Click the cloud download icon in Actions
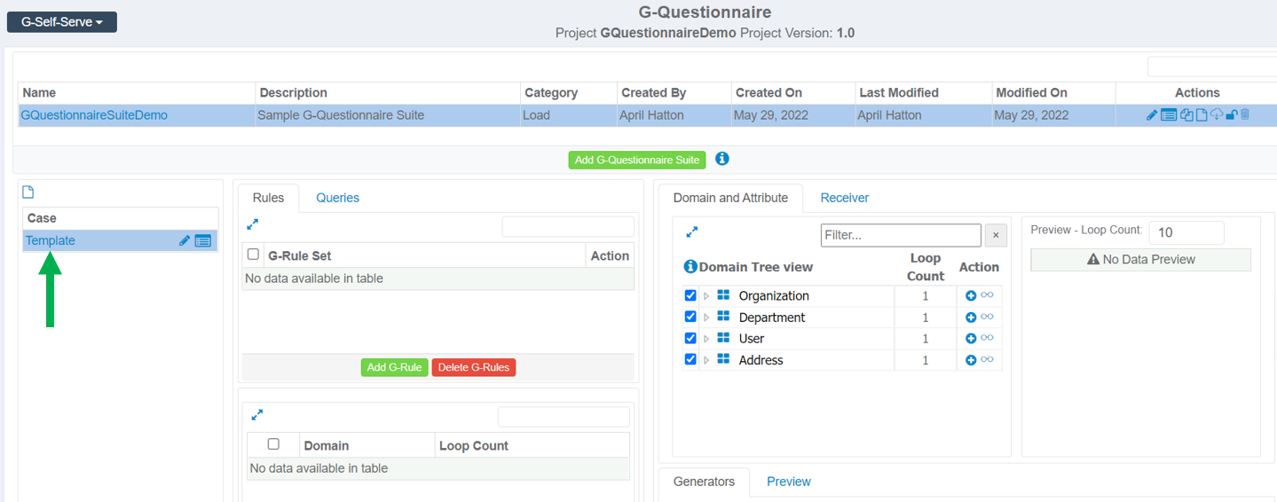 coord(1217,114)
